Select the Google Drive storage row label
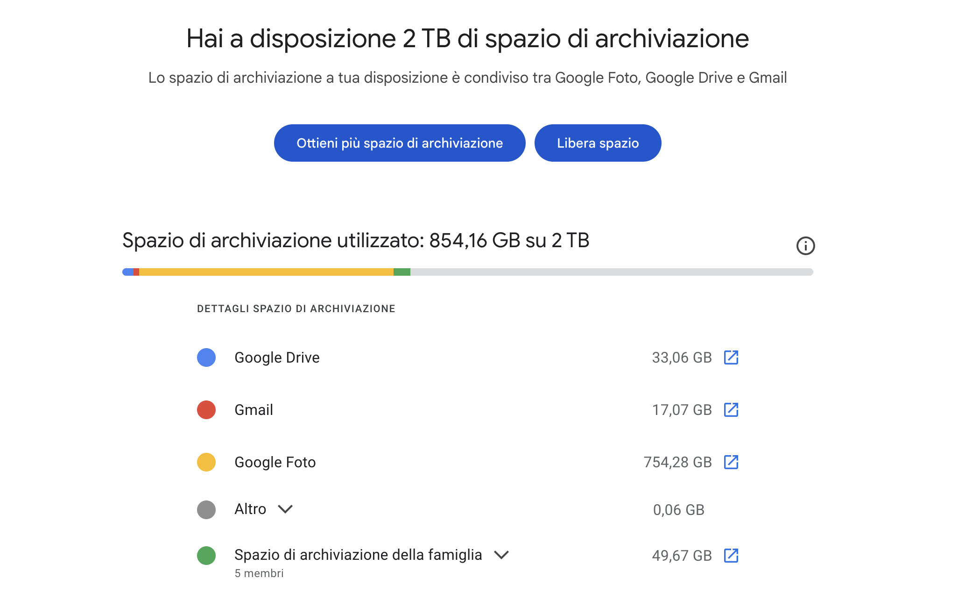Screen dimensions: 958x600 (277, 357)
